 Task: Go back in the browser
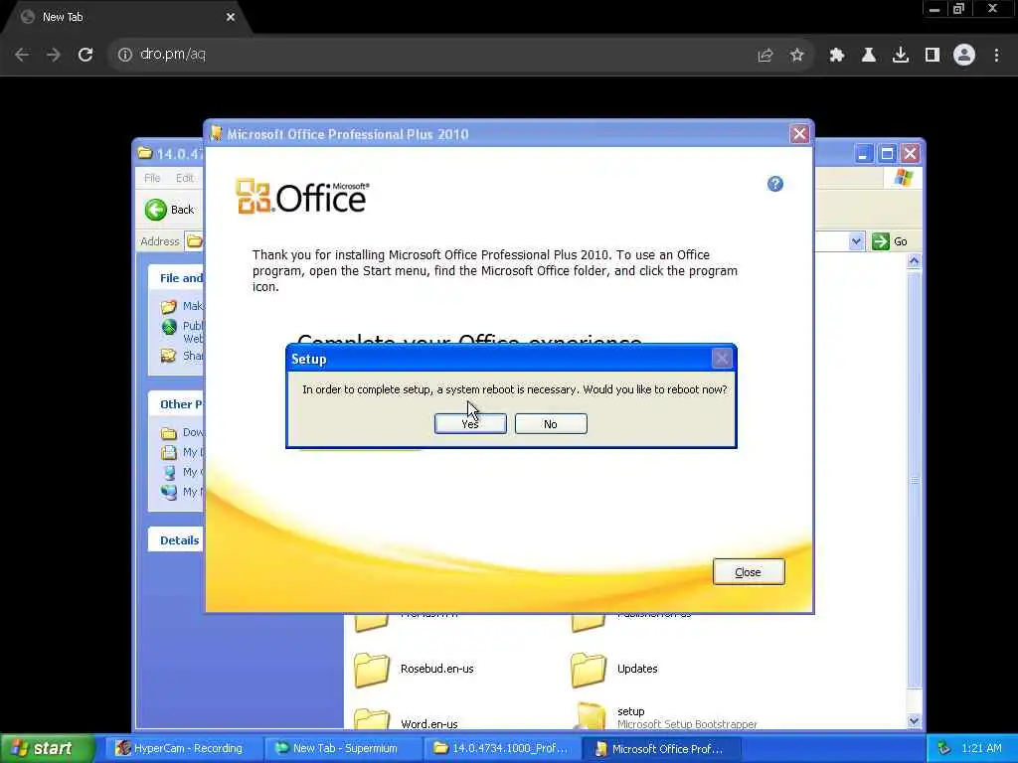coord(22,55)
